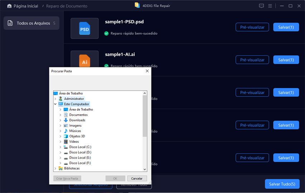
Task: Select the Objetos 3D tree item label
Action: pos(77,136)
